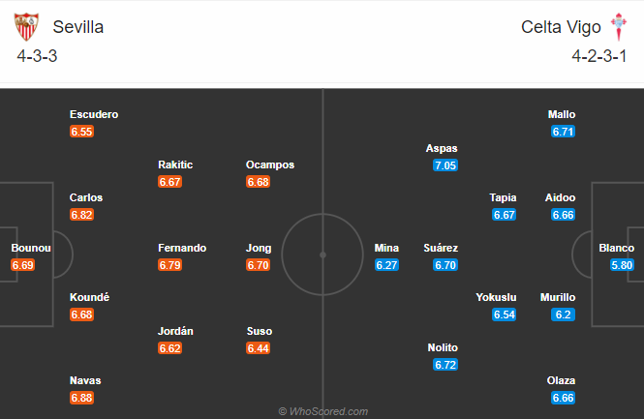Select Carlos 6.82 rating badge
This screenshot has width=644, height=419.
tap(81, 215)
